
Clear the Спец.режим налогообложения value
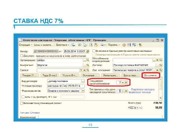tap(126, 82)
